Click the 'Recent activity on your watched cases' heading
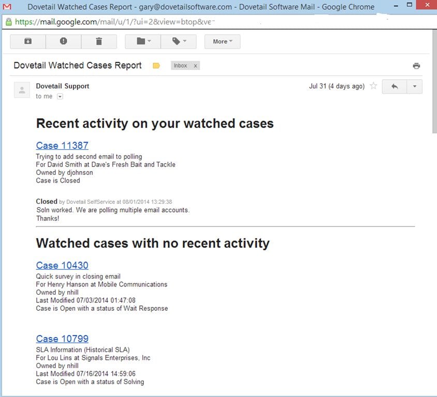Image resolution: width=437 pixels, height=397 pixels. [x=155, y=124]
